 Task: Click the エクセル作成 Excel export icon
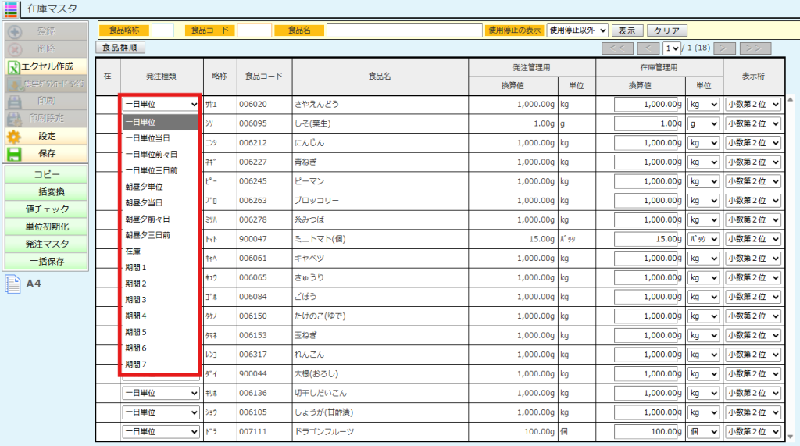[14, 67]
